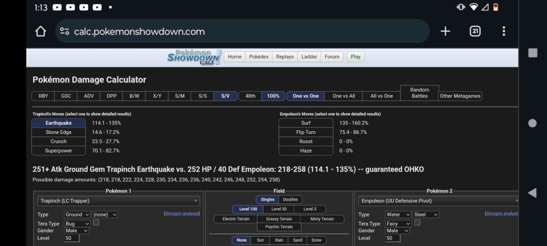Open the Ladder nav item
The image size is (547, 246).
coord(310,57)
